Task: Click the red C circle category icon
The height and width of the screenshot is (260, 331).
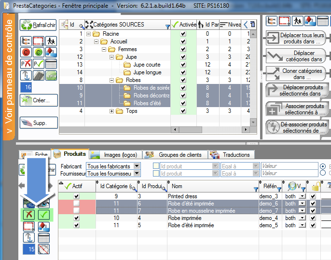Action: click(x=26, y=52)
